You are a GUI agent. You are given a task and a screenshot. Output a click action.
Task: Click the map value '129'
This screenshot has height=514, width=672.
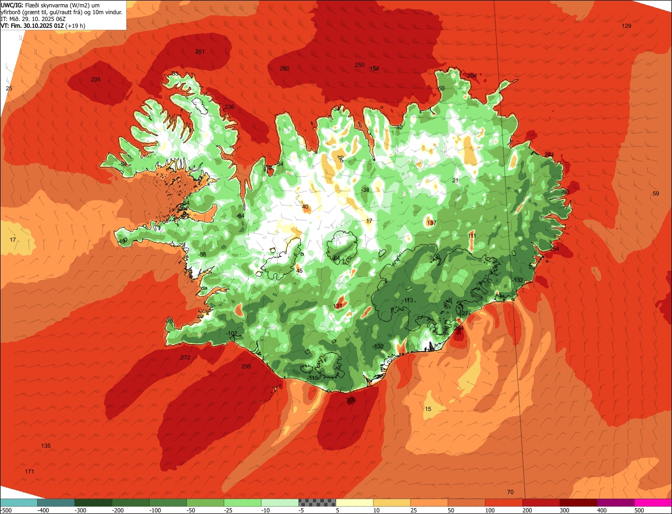(626, 26)
